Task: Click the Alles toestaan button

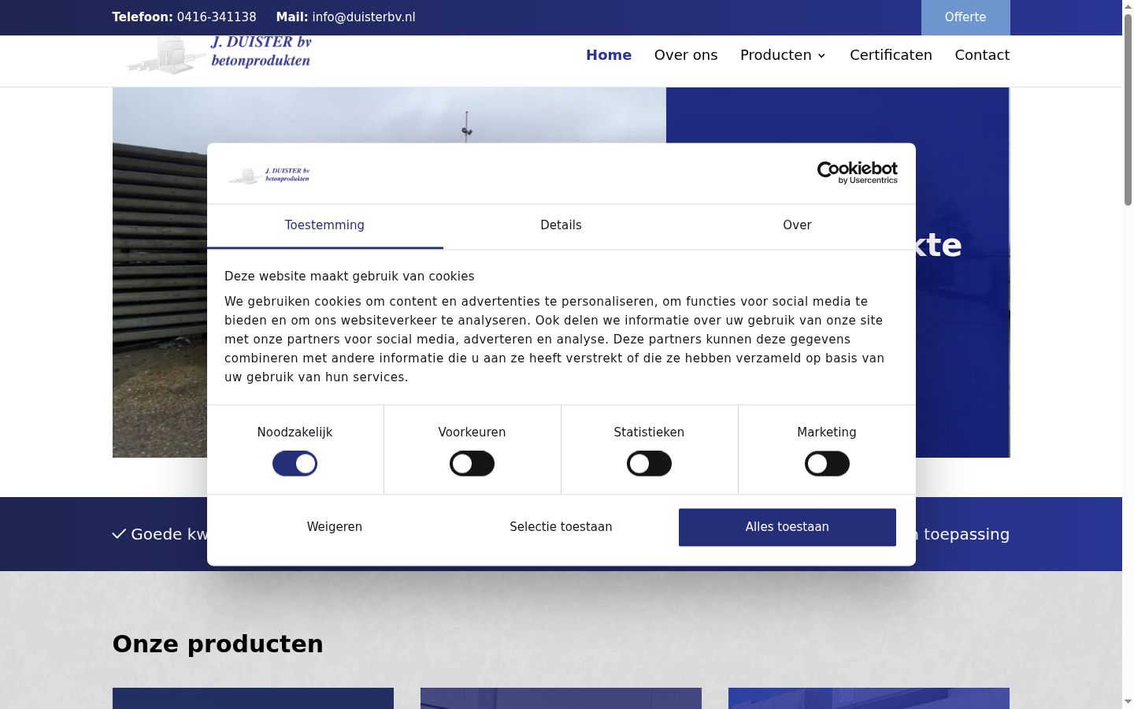Action: (x=787, y=527)
